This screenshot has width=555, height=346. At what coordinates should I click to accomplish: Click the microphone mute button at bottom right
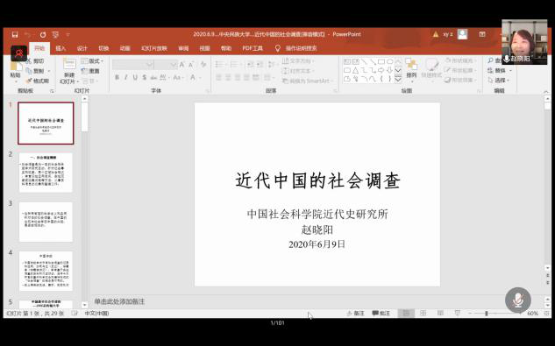(x=518, y=300)
